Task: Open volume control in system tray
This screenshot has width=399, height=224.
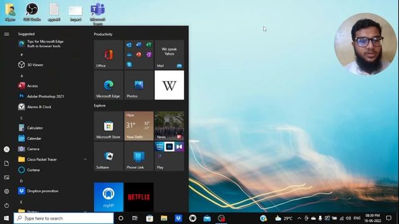Action: point(349,218)
